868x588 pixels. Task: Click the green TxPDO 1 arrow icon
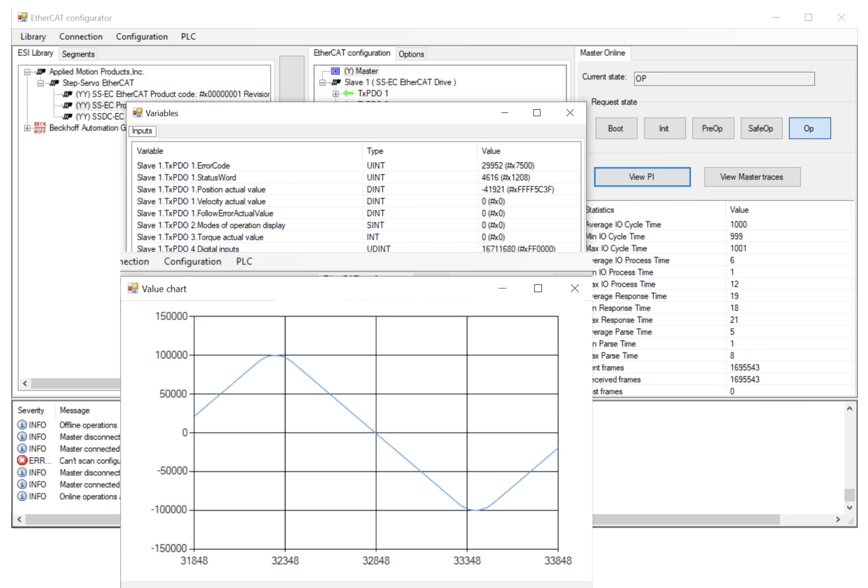(x=348, y=93)
